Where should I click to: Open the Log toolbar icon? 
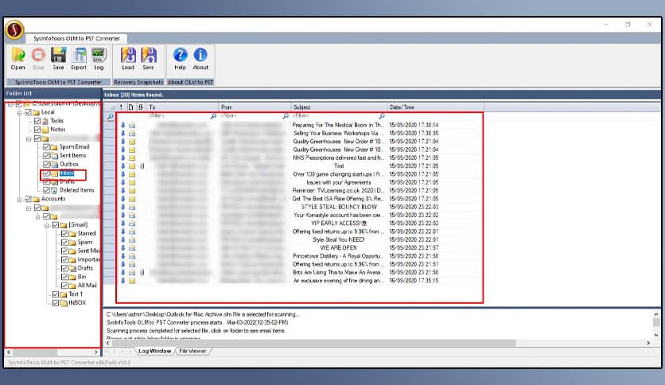99,55
